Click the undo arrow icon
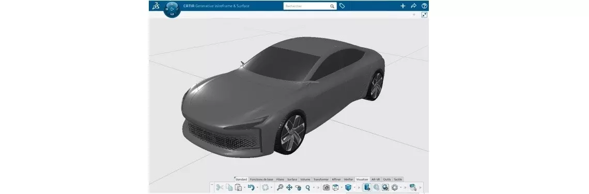Screen dimensions: 589x194 pyautogui.click(x=251, y=187)
